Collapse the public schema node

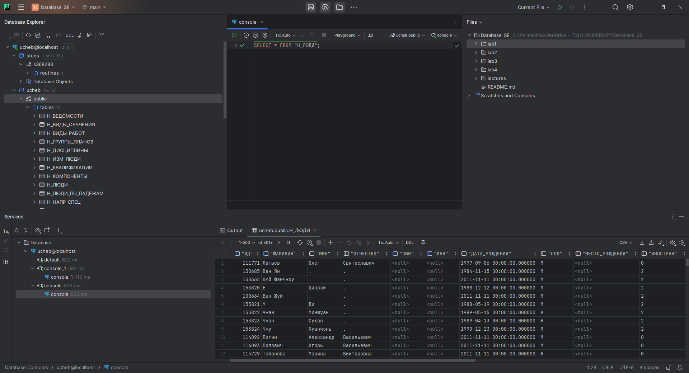coord(21,99)
